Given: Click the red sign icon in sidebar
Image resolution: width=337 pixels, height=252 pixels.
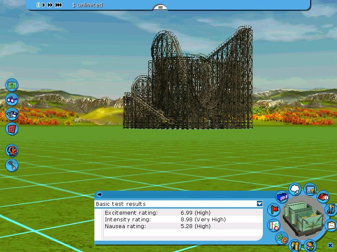Looking at the screenshot, I should click(12, 129).
